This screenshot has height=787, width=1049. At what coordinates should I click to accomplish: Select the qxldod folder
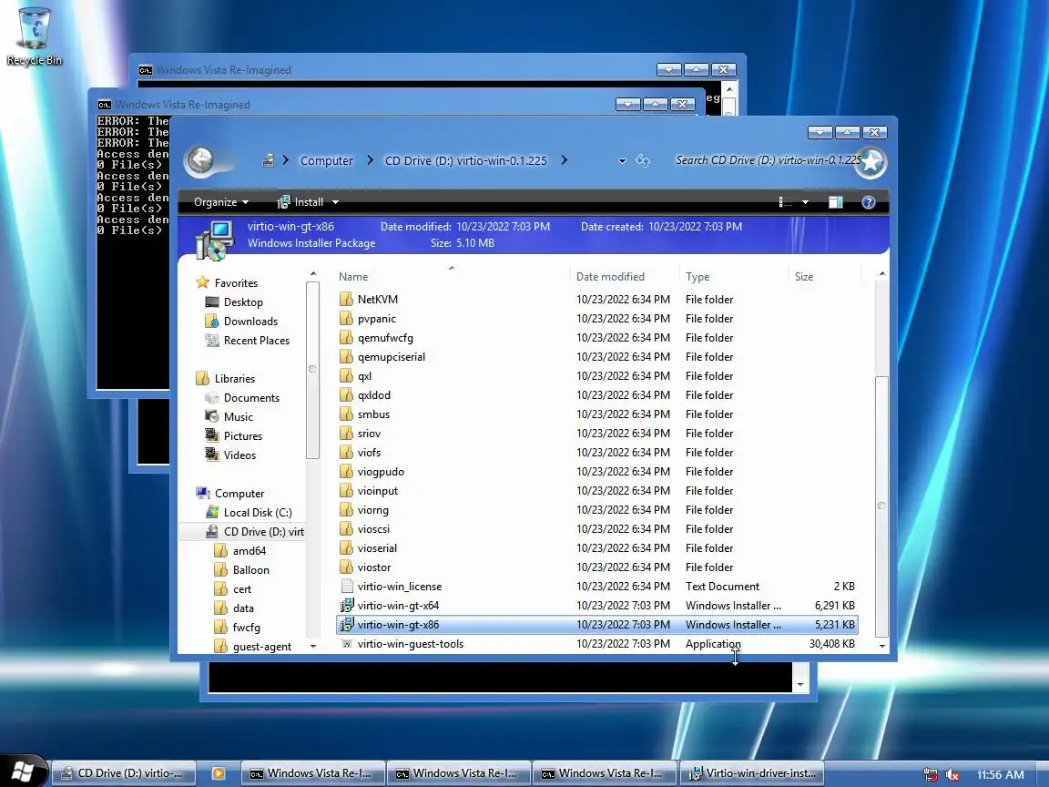[x=596, y=394]
